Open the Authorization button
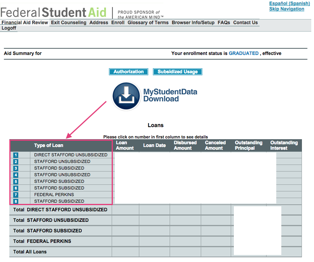The height and width of the screenshot is (262, 314). pyautogui.click(x=128, y=72)
